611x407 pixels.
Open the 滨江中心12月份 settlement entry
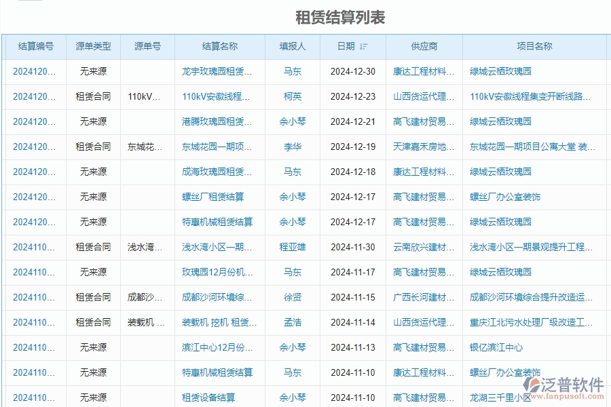219,347
